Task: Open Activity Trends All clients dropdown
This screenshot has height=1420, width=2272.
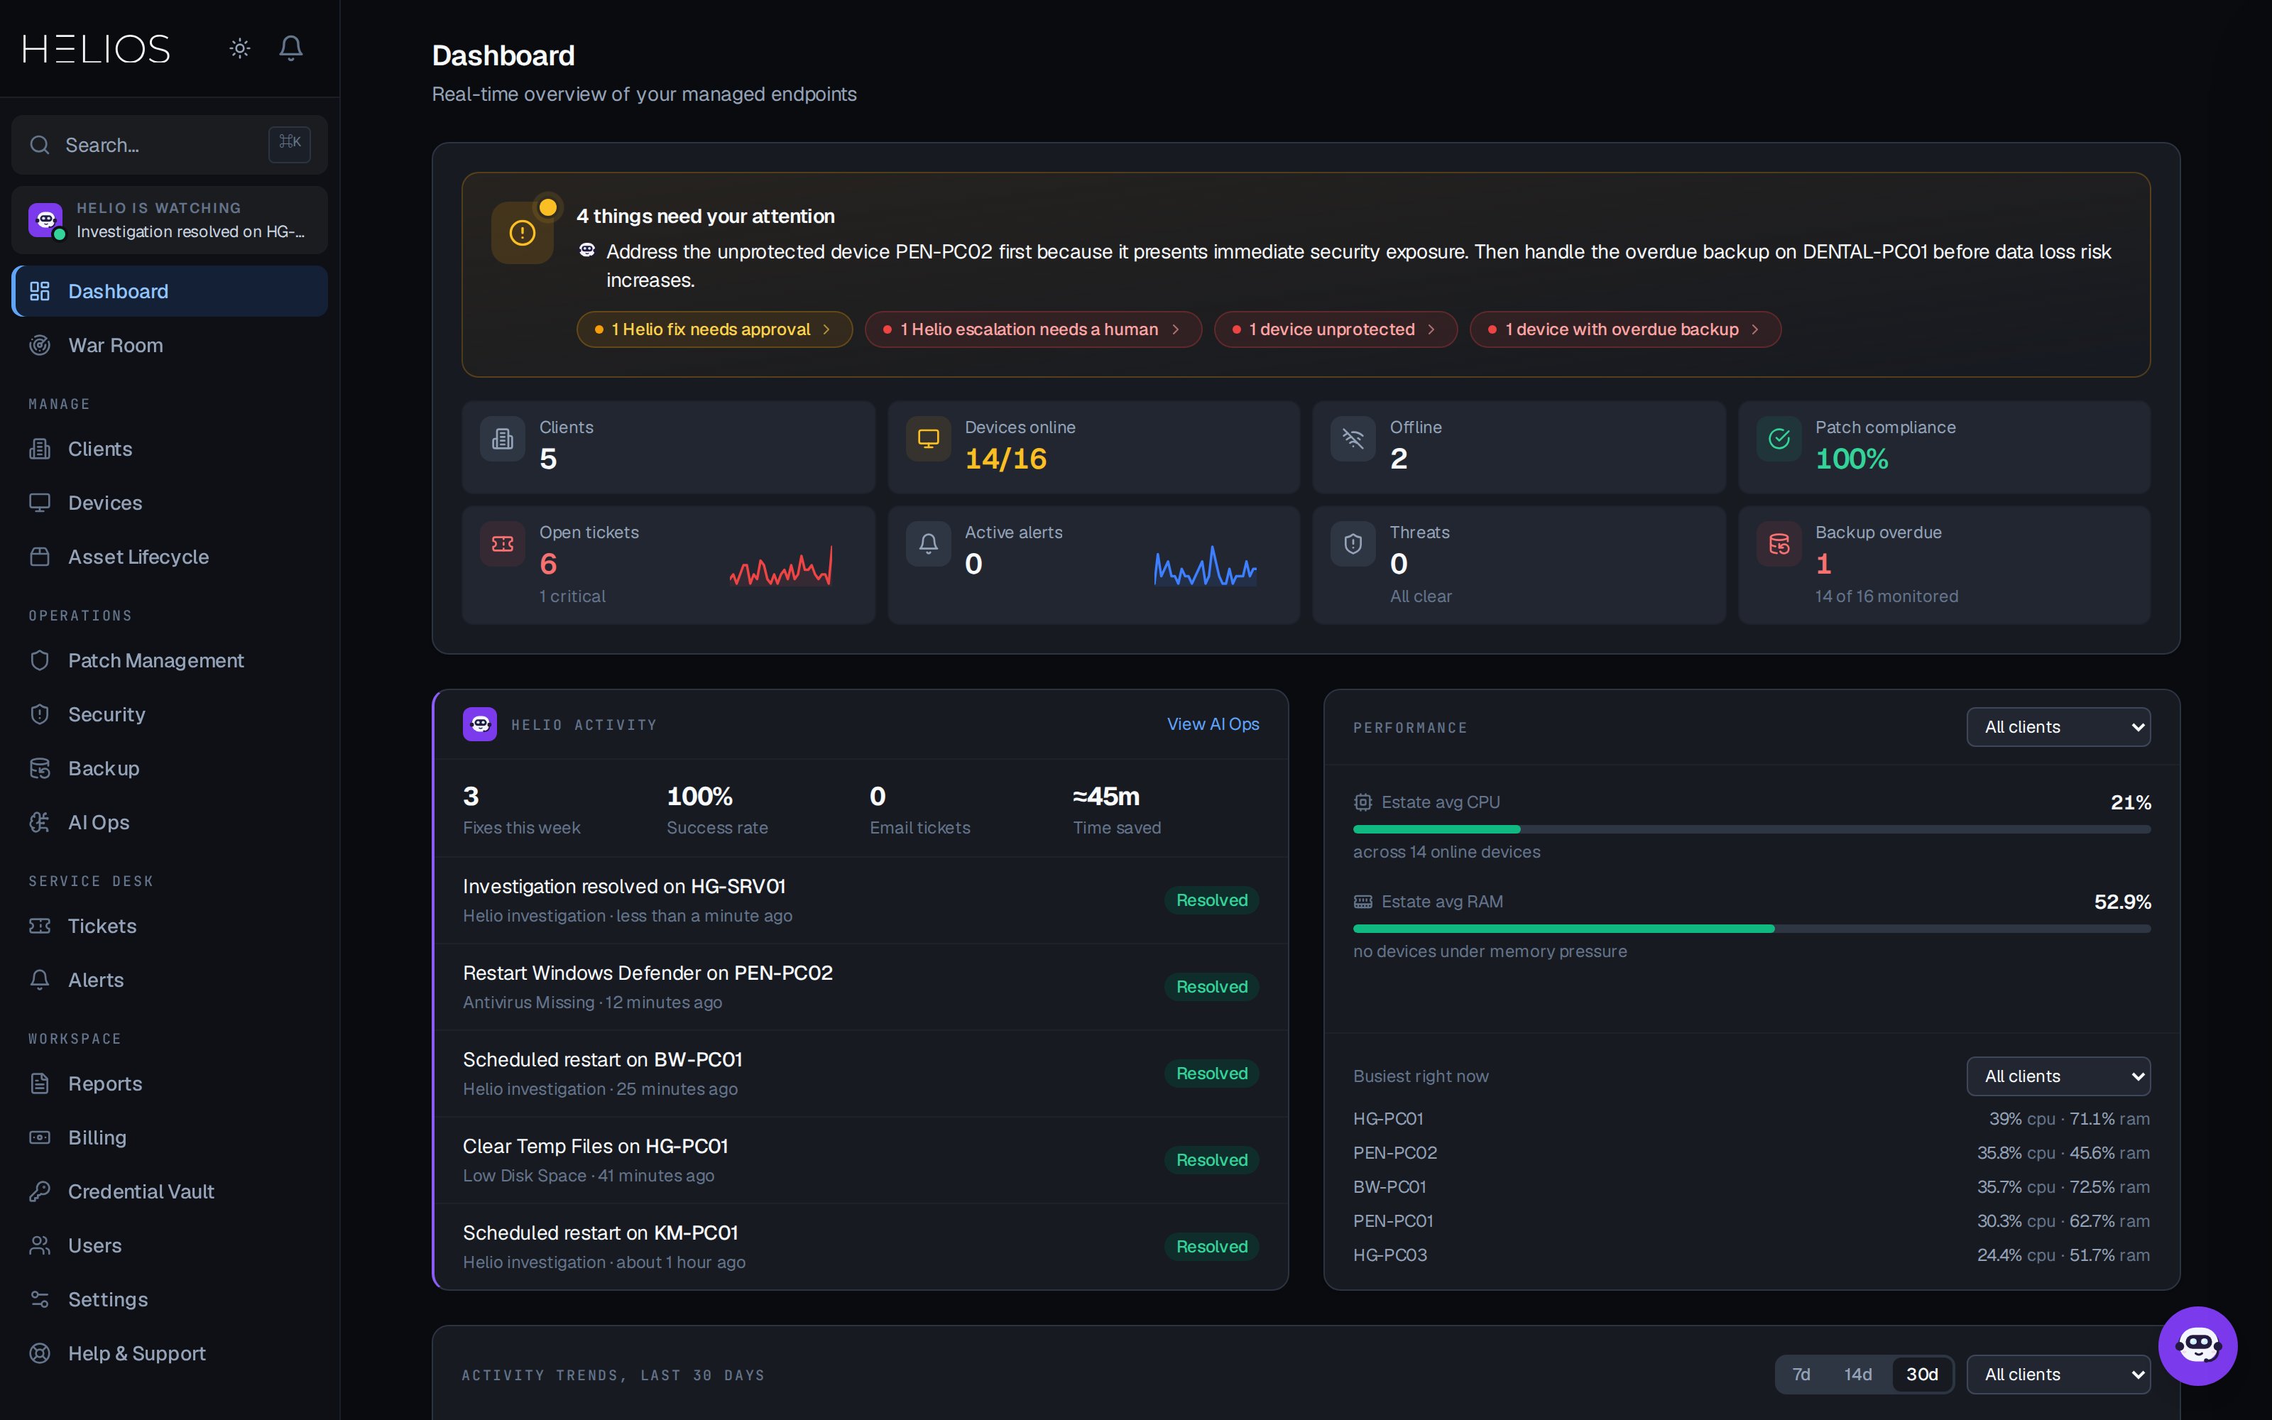Action: tap(2058, 1374)
